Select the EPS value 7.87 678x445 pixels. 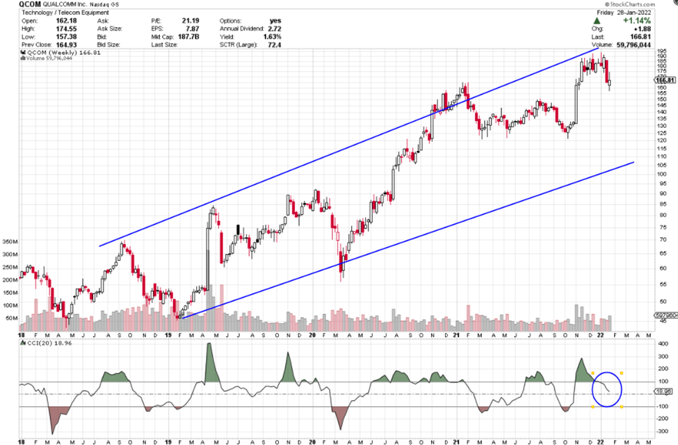193,29
